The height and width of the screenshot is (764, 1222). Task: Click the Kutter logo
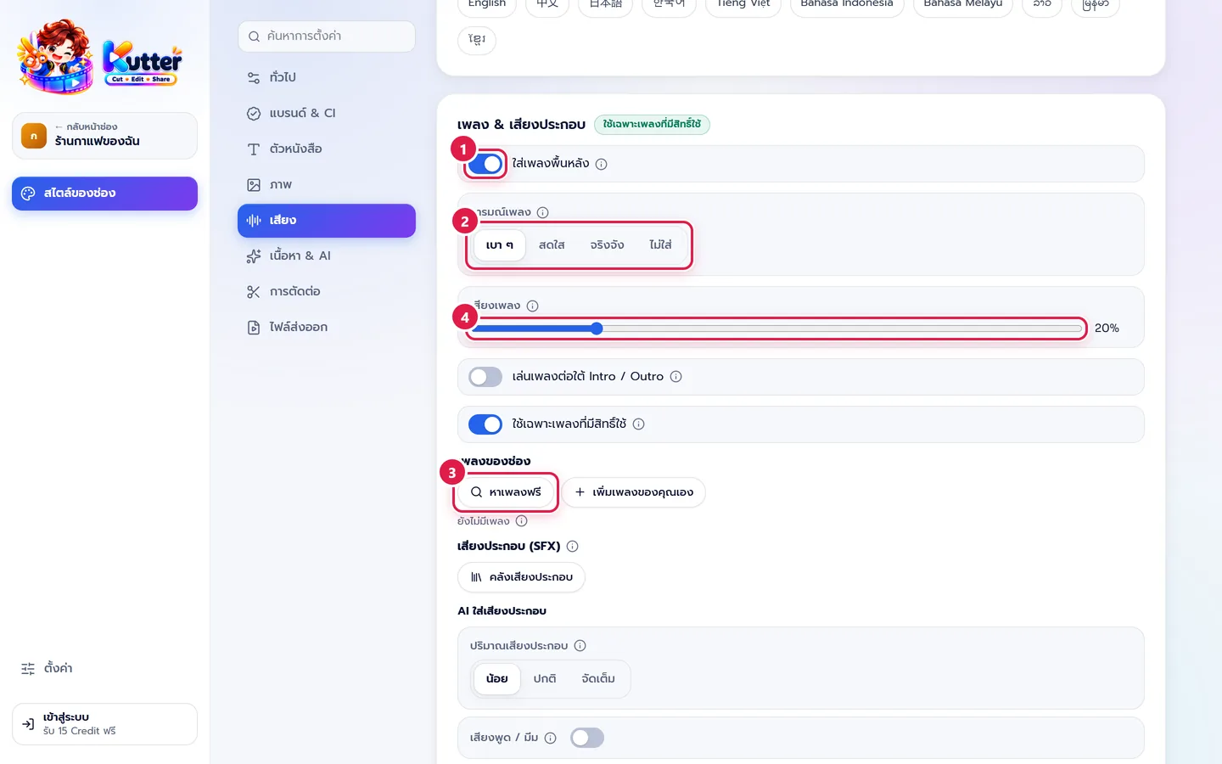[x=100, y=57]
